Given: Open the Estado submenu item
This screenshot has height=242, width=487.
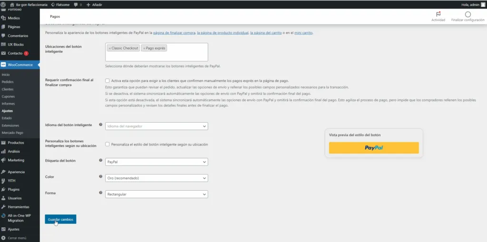Looking at the screenshot, I should (x=7, y=118).
